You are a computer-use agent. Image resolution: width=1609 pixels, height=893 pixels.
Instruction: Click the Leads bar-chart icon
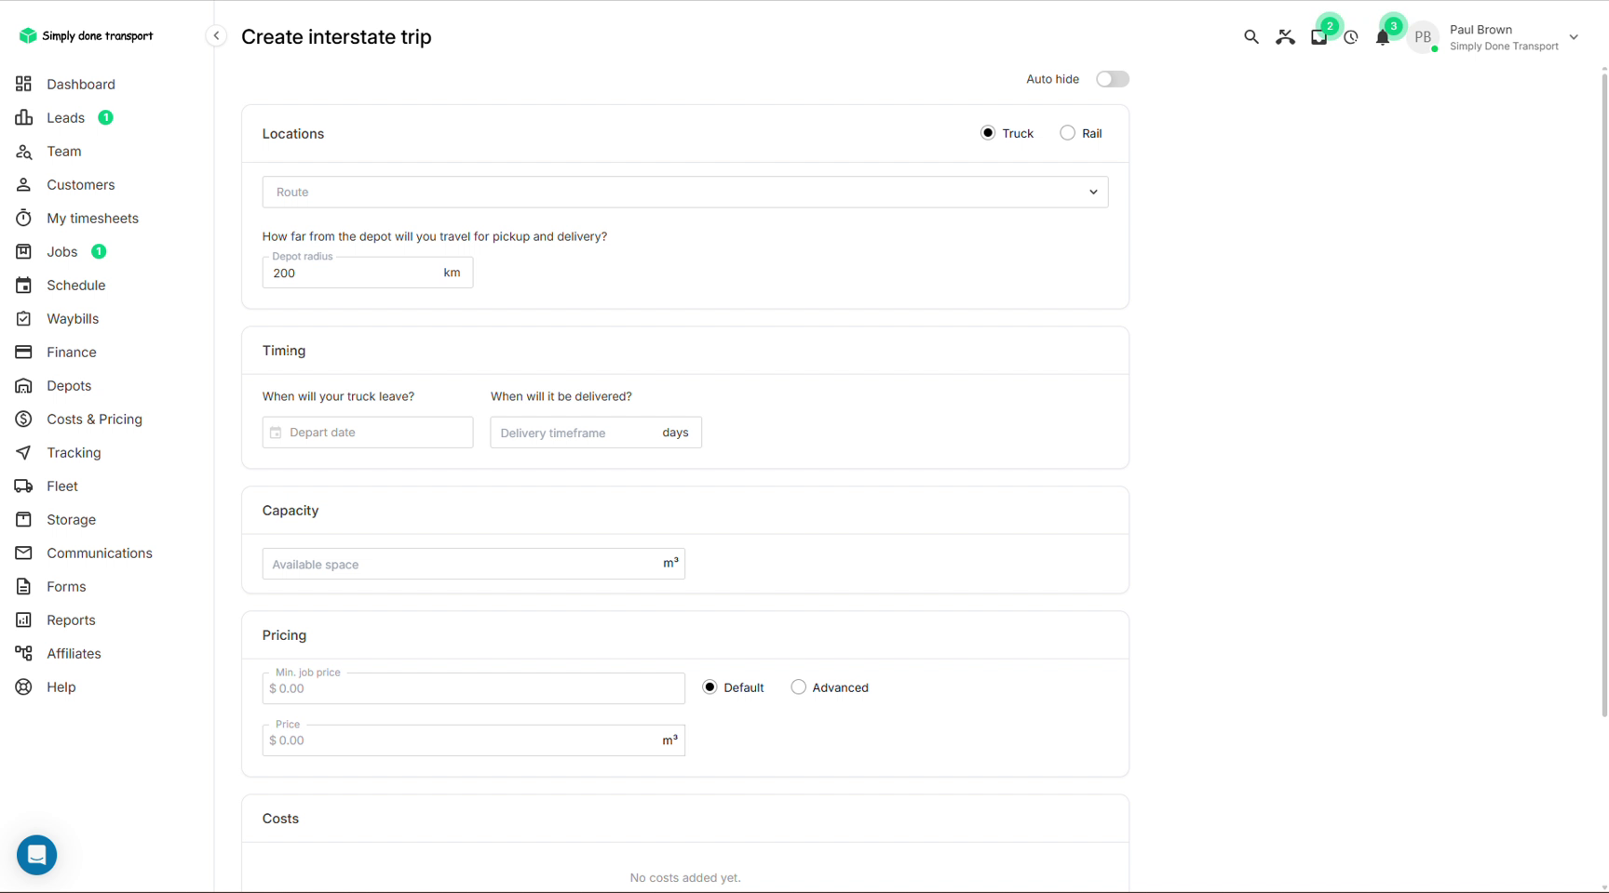pos(23,117)
